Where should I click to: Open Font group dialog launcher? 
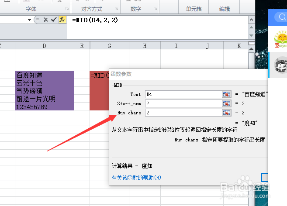tap(67, 9)
